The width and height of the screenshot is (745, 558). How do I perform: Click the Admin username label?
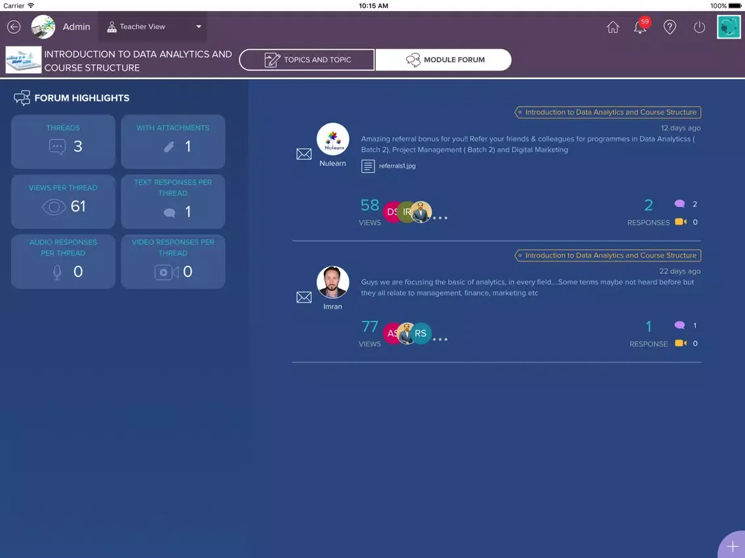[x=77, y=27]
